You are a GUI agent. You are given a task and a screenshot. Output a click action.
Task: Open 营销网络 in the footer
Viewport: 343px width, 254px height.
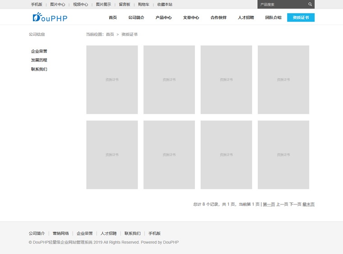point(60,234)
